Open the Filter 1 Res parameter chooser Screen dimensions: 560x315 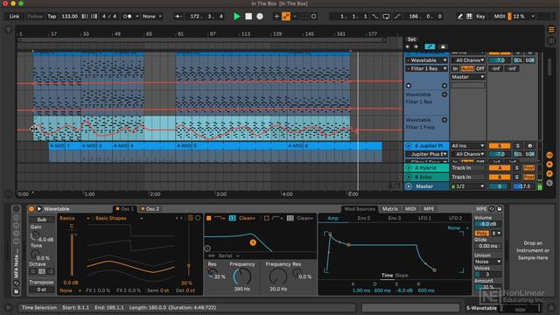click(x=426, y=68)
